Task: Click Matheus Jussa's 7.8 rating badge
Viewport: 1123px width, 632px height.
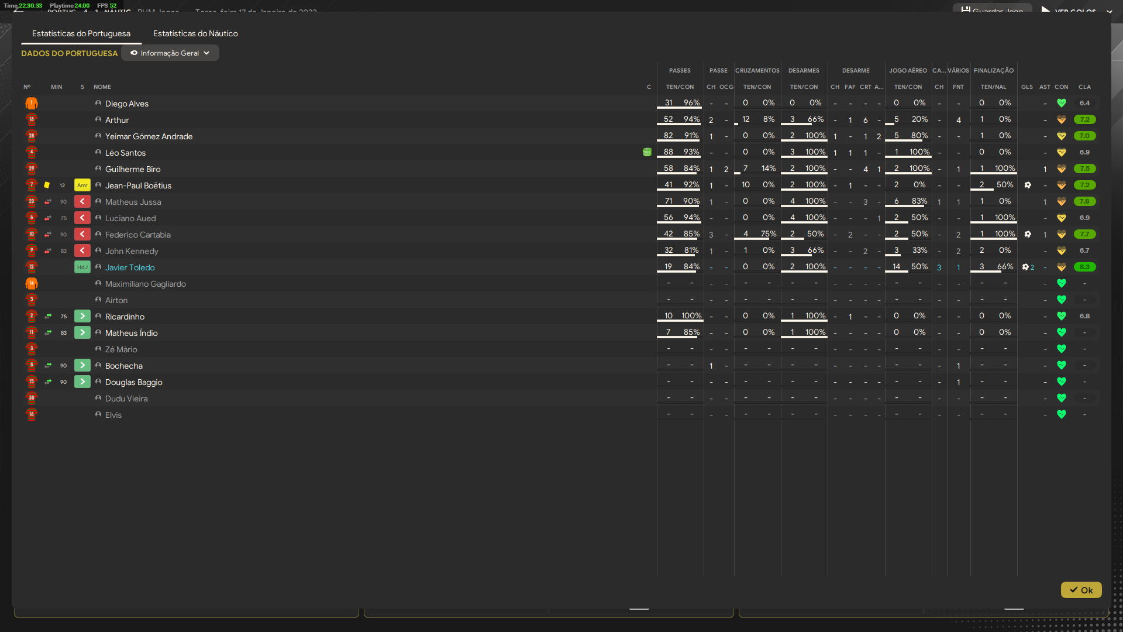Action: pos(1084,201)
